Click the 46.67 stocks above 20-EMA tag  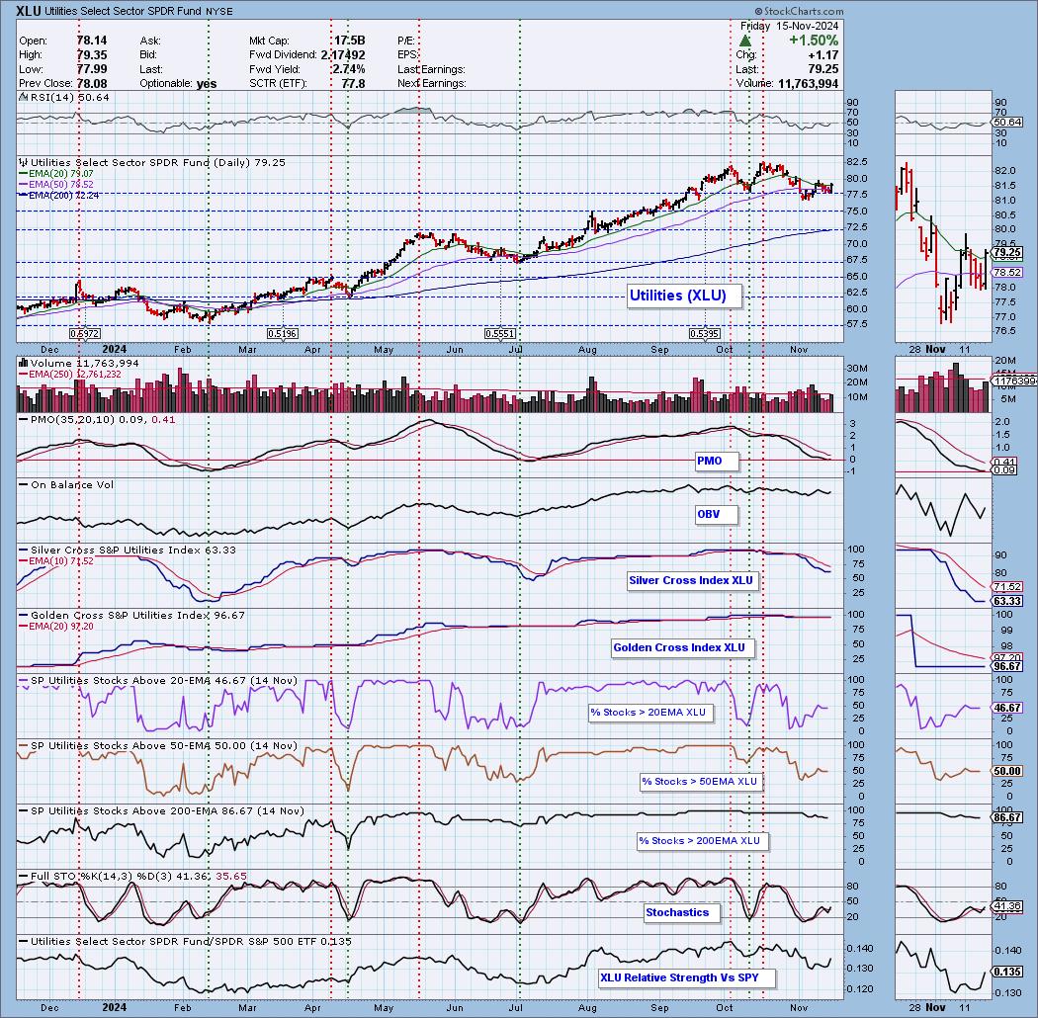click(1007, 708)
